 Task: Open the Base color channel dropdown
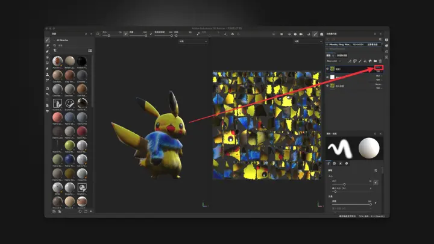pos(333,61)
